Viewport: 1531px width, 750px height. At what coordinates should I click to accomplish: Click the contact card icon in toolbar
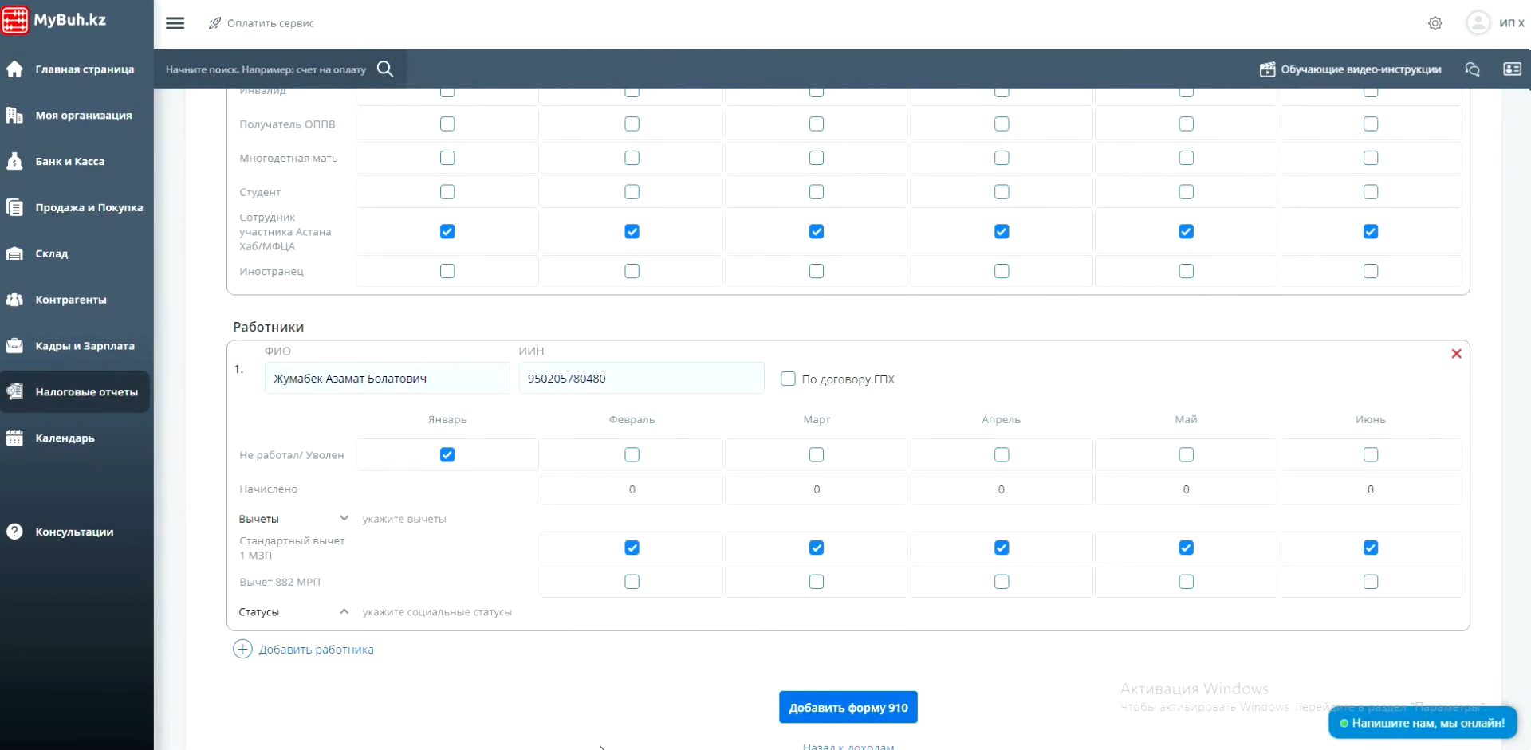pos(1512,69)
